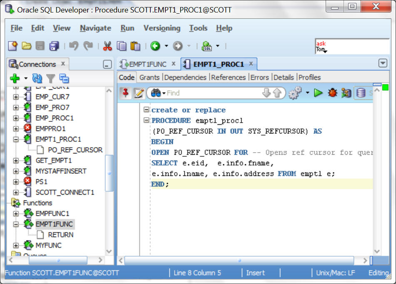
Task: Expand the EMPPRO1 procedure node
Action: tap(16, 128)
